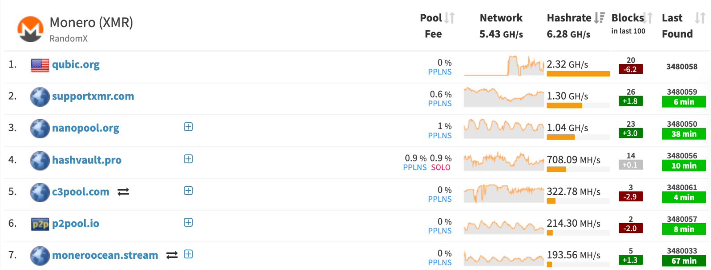Click the Monero coin logo icon
This screenshot has height=270, width=711.
[30, 29]
